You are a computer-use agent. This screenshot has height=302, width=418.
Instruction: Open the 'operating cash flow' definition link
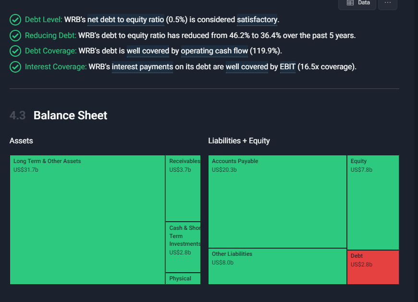tap(214, 51)
